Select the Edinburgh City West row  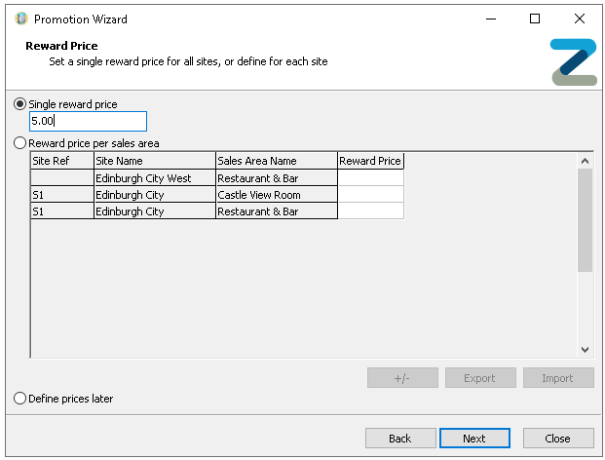(154, 178)
